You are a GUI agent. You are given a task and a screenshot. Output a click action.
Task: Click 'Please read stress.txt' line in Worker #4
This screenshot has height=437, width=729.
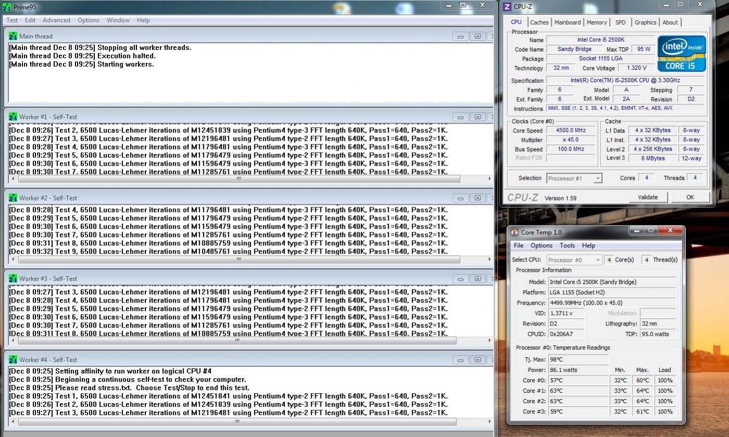[x=129, y=388]
